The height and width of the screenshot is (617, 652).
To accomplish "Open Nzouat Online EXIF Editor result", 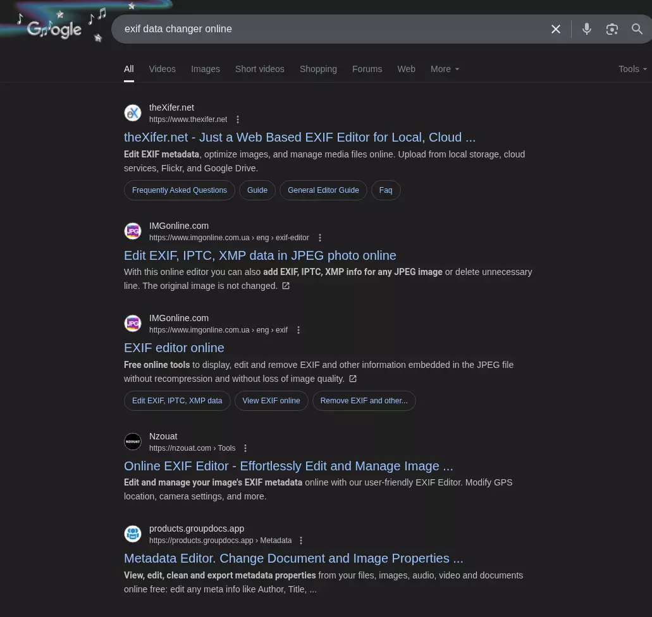I will click(x=288, y=466).
